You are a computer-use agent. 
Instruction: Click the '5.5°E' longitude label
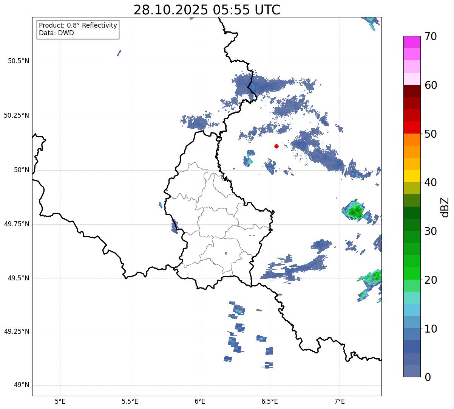[130, 401]
